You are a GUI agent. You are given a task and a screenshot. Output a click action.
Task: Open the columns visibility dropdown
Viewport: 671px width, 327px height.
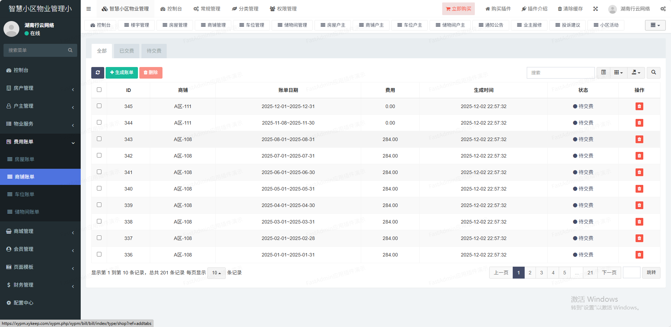[x=618, y=73]
